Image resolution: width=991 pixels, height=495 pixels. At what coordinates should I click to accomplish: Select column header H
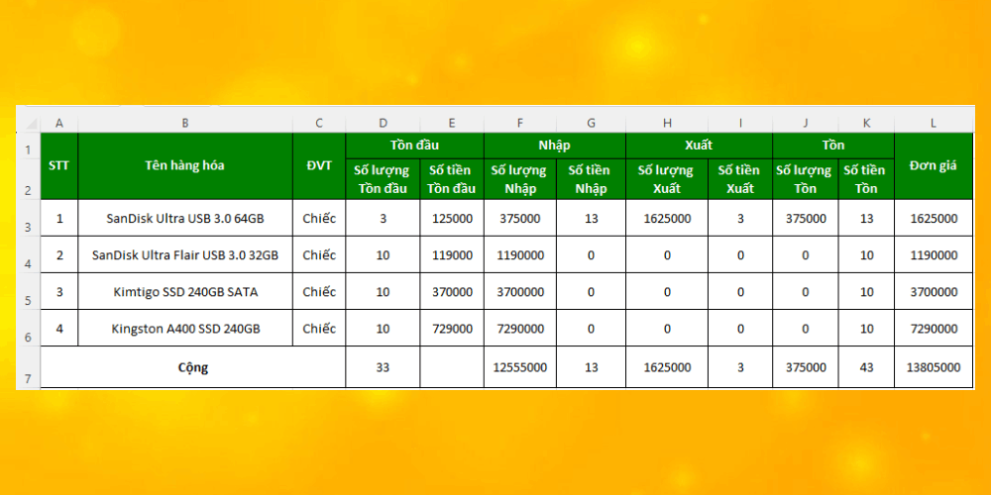pyautogui.click(x=667, y=124)
